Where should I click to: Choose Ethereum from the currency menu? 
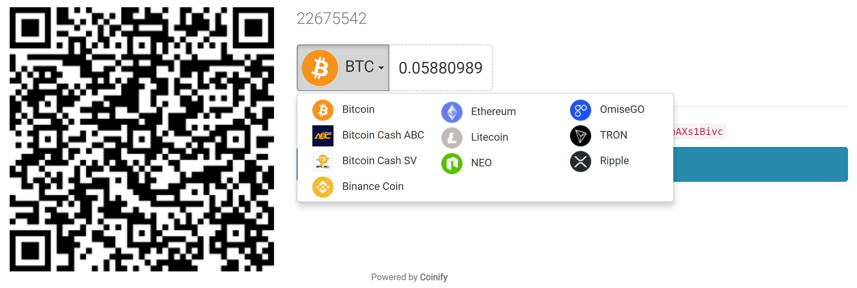(493, 112)
